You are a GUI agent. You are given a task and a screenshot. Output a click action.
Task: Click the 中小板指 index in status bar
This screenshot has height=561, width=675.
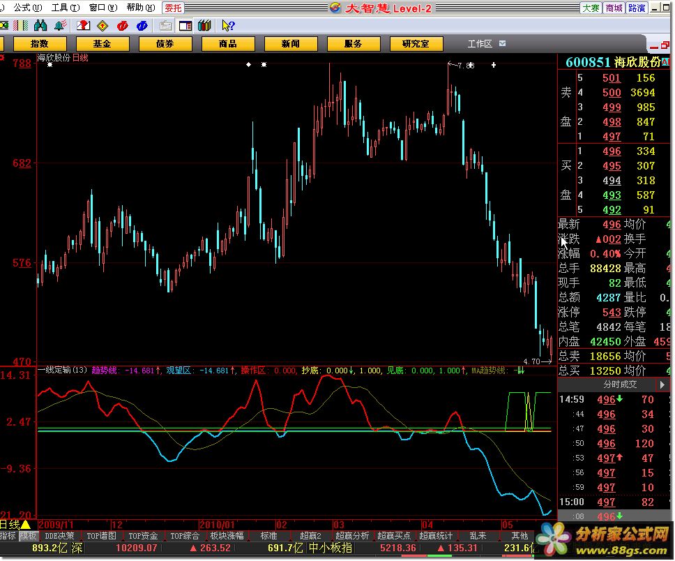[331, 548]
